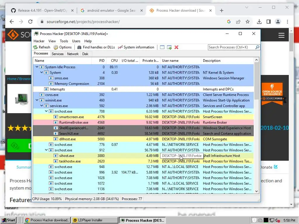Click the Find handles or DLLs binoculars icon
Screen dimensions: 299x224
point(79,47)
